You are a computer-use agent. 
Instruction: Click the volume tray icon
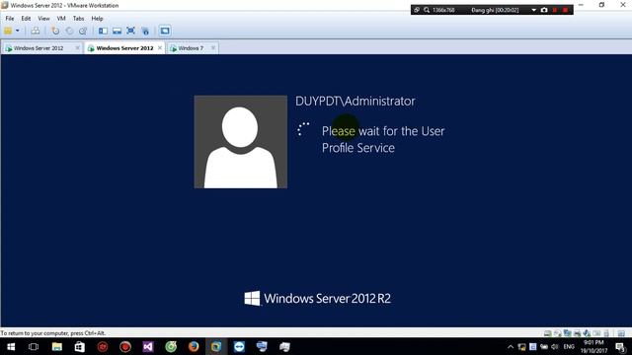(x=555, y=346)
